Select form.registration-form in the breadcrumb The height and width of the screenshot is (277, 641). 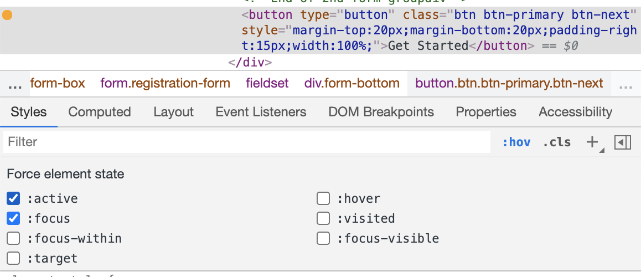(x=165, y=84)
